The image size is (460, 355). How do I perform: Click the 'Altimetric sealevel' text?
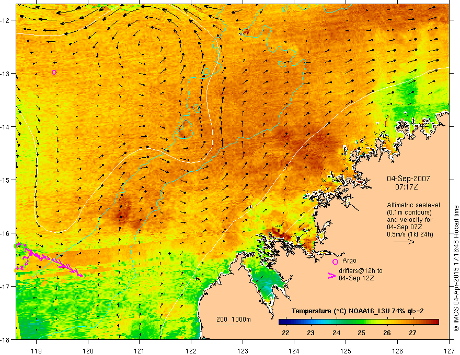point(413,205)
